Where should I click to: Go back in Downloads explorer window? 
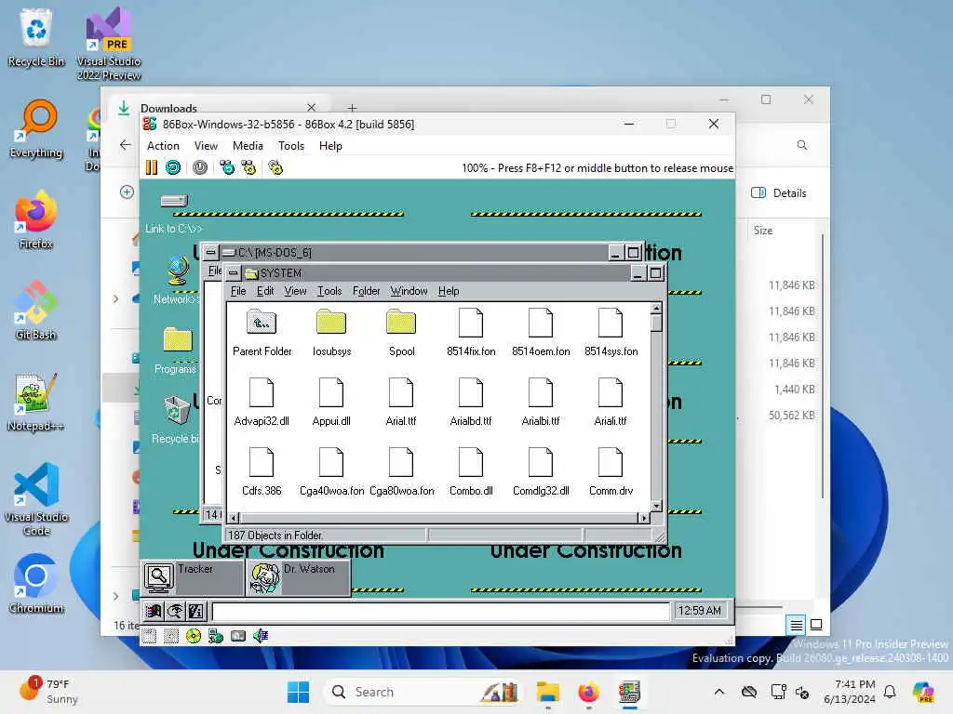pos(126,145)
